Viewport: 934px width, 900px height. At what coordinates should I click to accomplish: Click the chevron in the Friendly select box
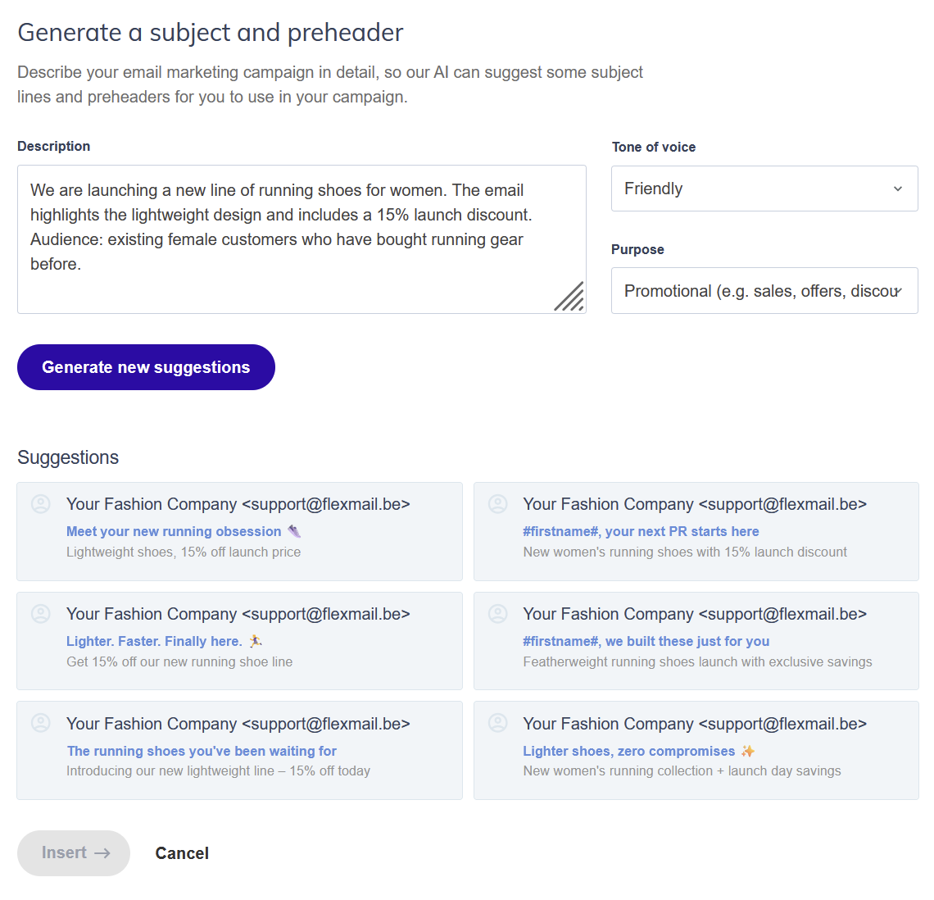coord(898,189)
